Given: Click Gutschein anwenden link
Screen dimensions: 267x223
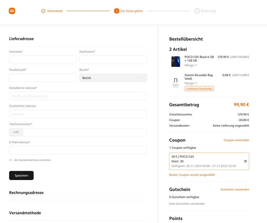Looking at the screenshot, I should coord(234,189).
